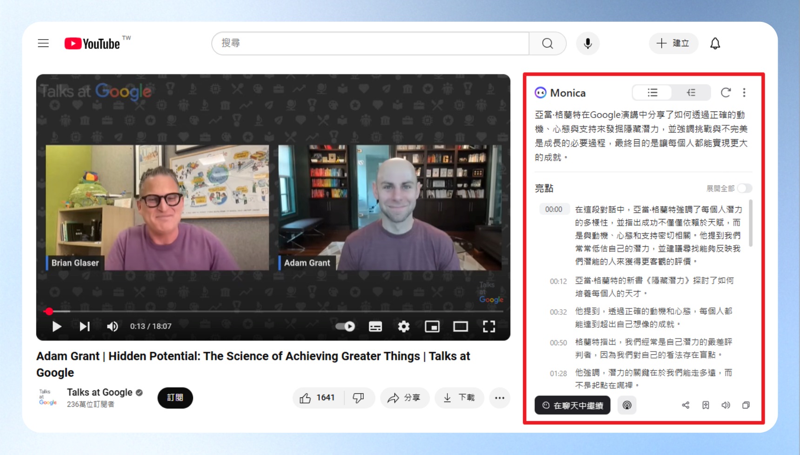
Task: Mute the video volume speaker icon
Action: coord(113,326)
